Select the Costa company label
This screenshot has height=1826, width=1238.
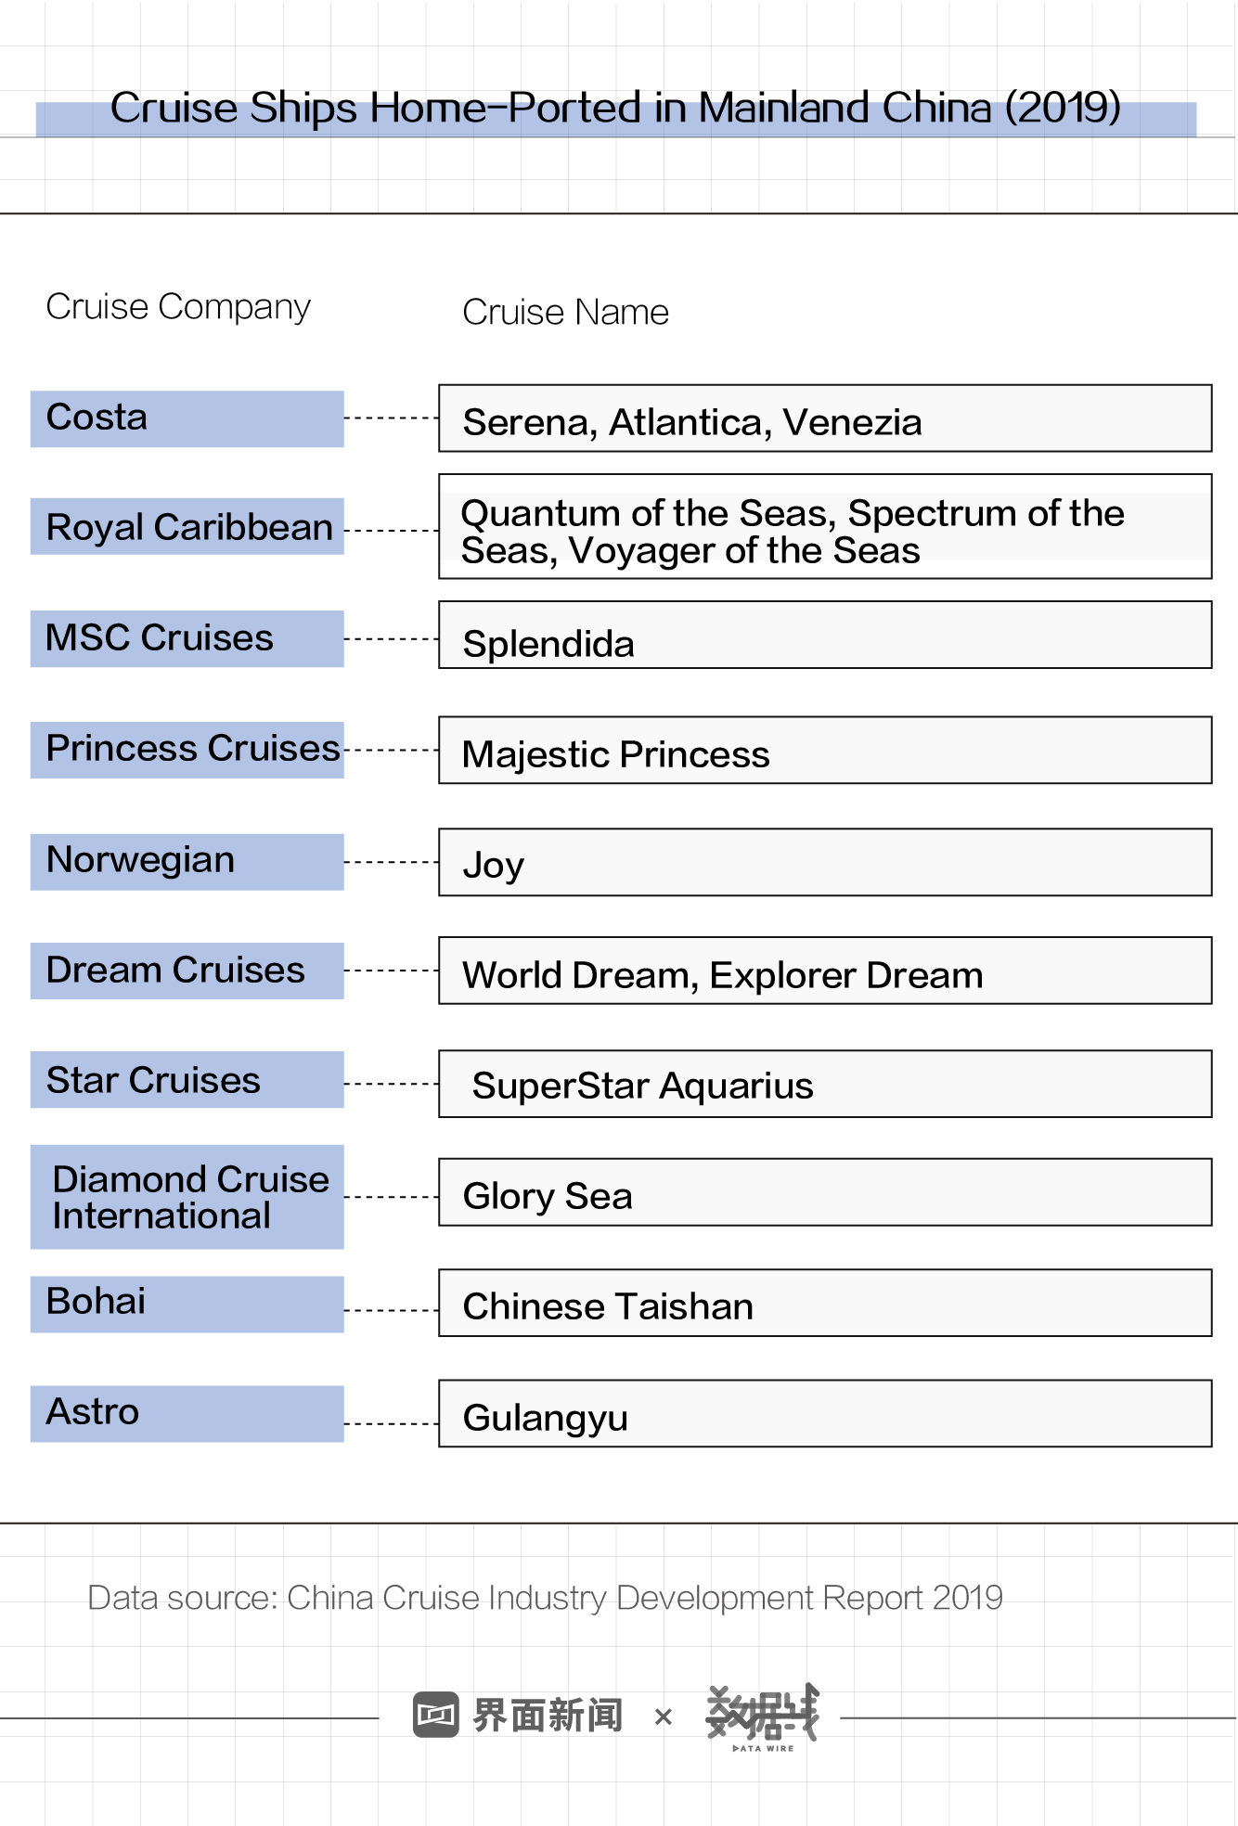click(187, 418)
